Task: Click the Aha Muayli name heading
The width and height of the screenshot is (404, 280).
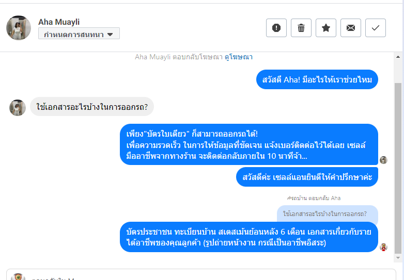Action: 59,22
